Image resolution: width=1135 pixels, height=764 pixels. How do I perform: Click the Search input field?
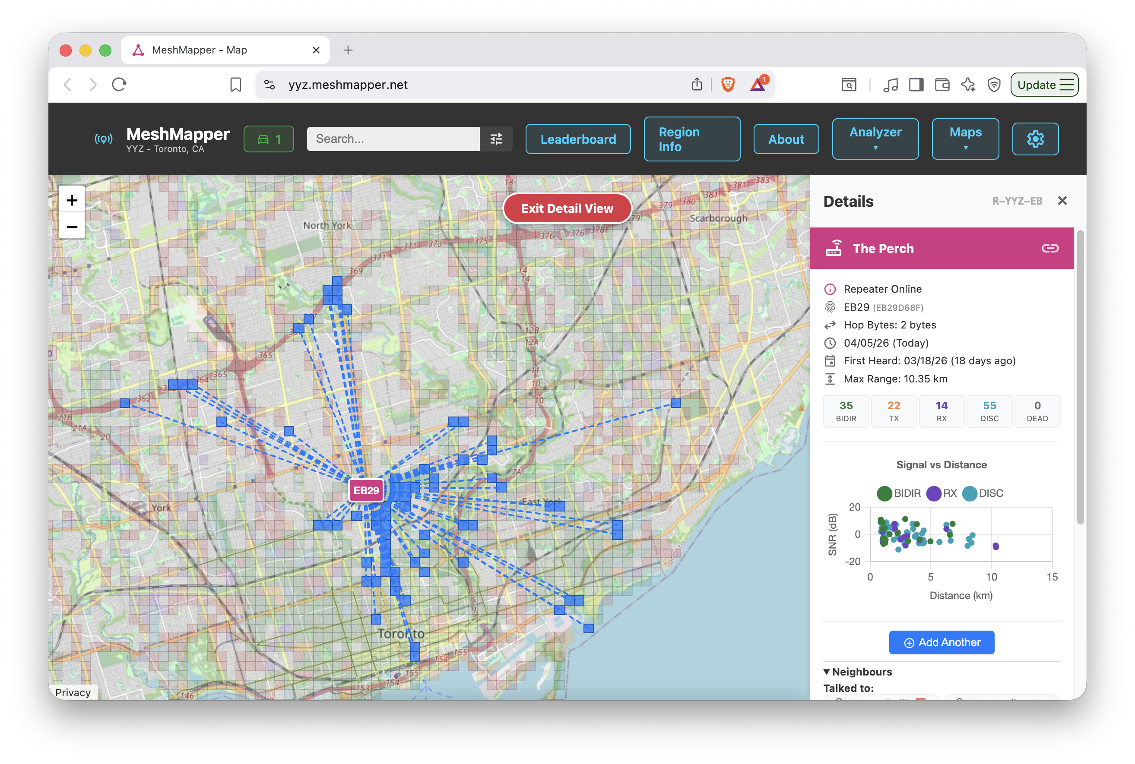click(x=393, y=139)
